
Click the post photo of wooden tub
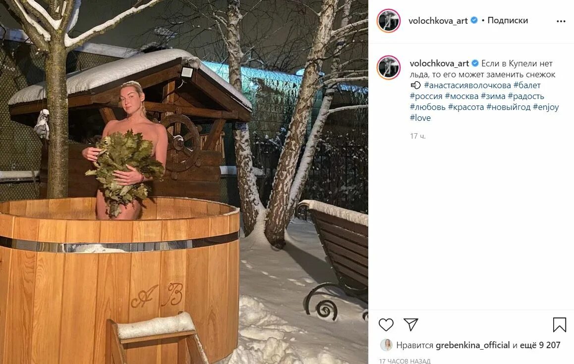184,182
